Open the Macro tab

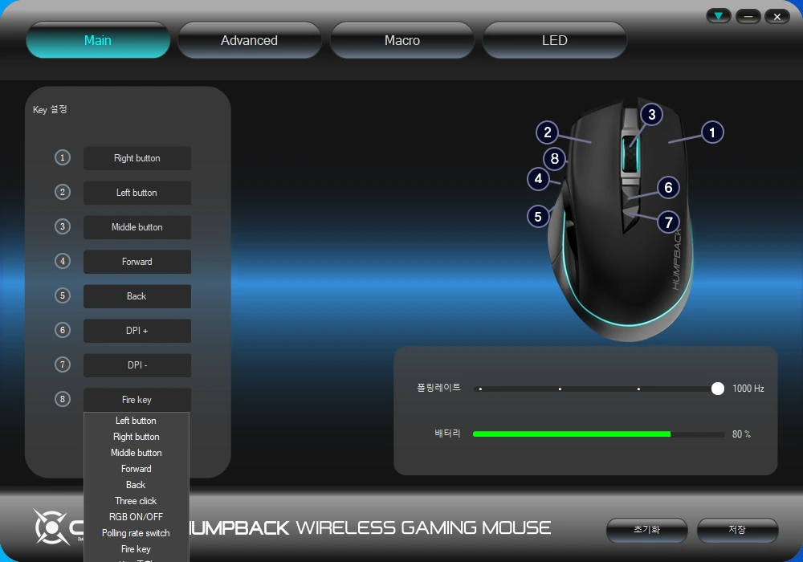pos(402,40)
